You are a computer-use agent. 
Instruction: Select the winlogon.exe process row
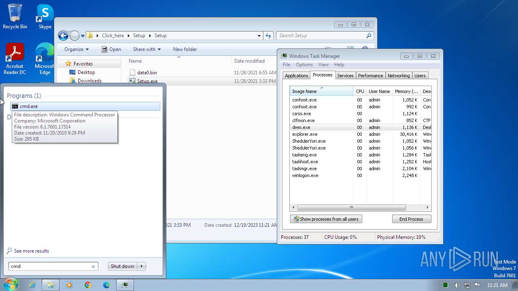[361, 175]
